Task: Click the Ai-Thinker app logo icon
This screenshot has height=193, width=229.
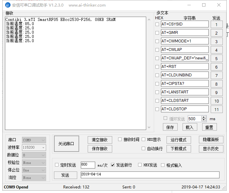Action: click(8, 5)
